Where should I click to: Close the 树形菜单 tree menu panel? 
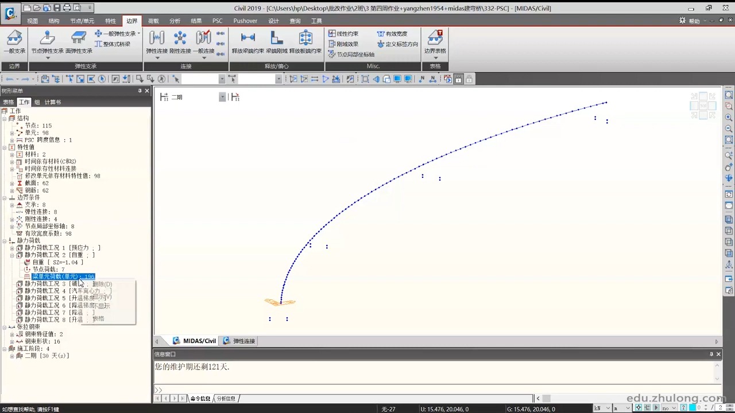tap(147, 91)
